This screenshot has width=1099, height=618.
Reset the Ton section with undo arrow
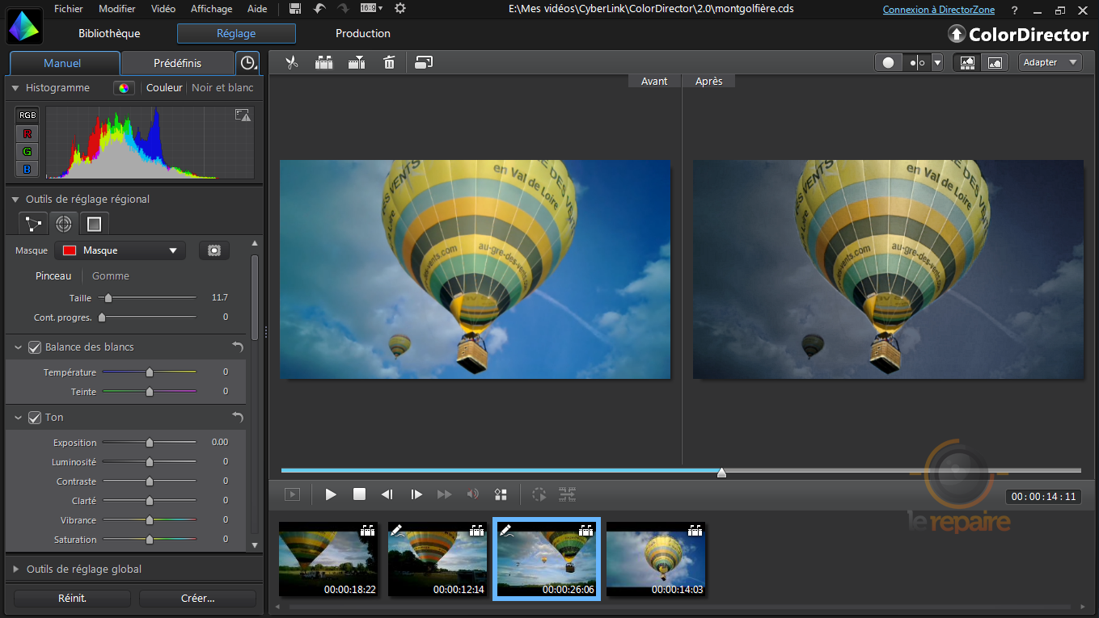click(237, 418)
